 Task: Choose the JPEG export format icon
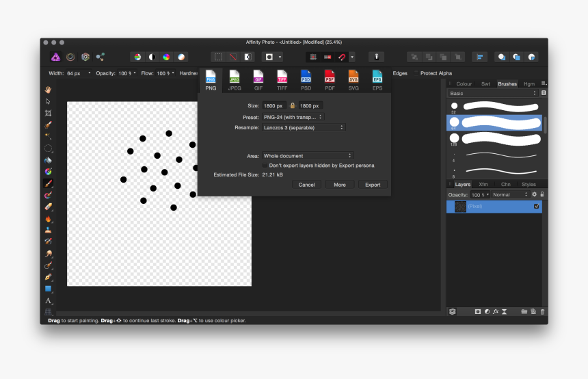[x=235, y=80]
